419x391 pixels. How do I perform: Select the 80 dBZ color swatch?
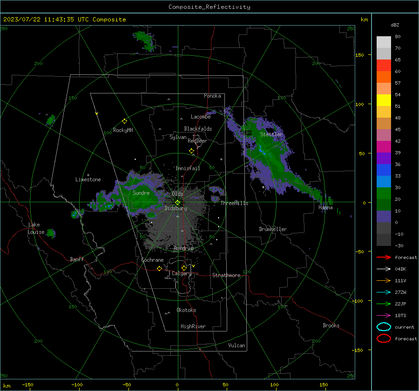384,42
